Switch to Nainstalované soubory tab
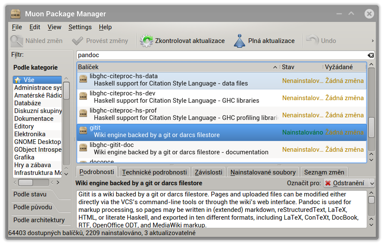Screen dimensions: 384x245 [x=263, y=172]
